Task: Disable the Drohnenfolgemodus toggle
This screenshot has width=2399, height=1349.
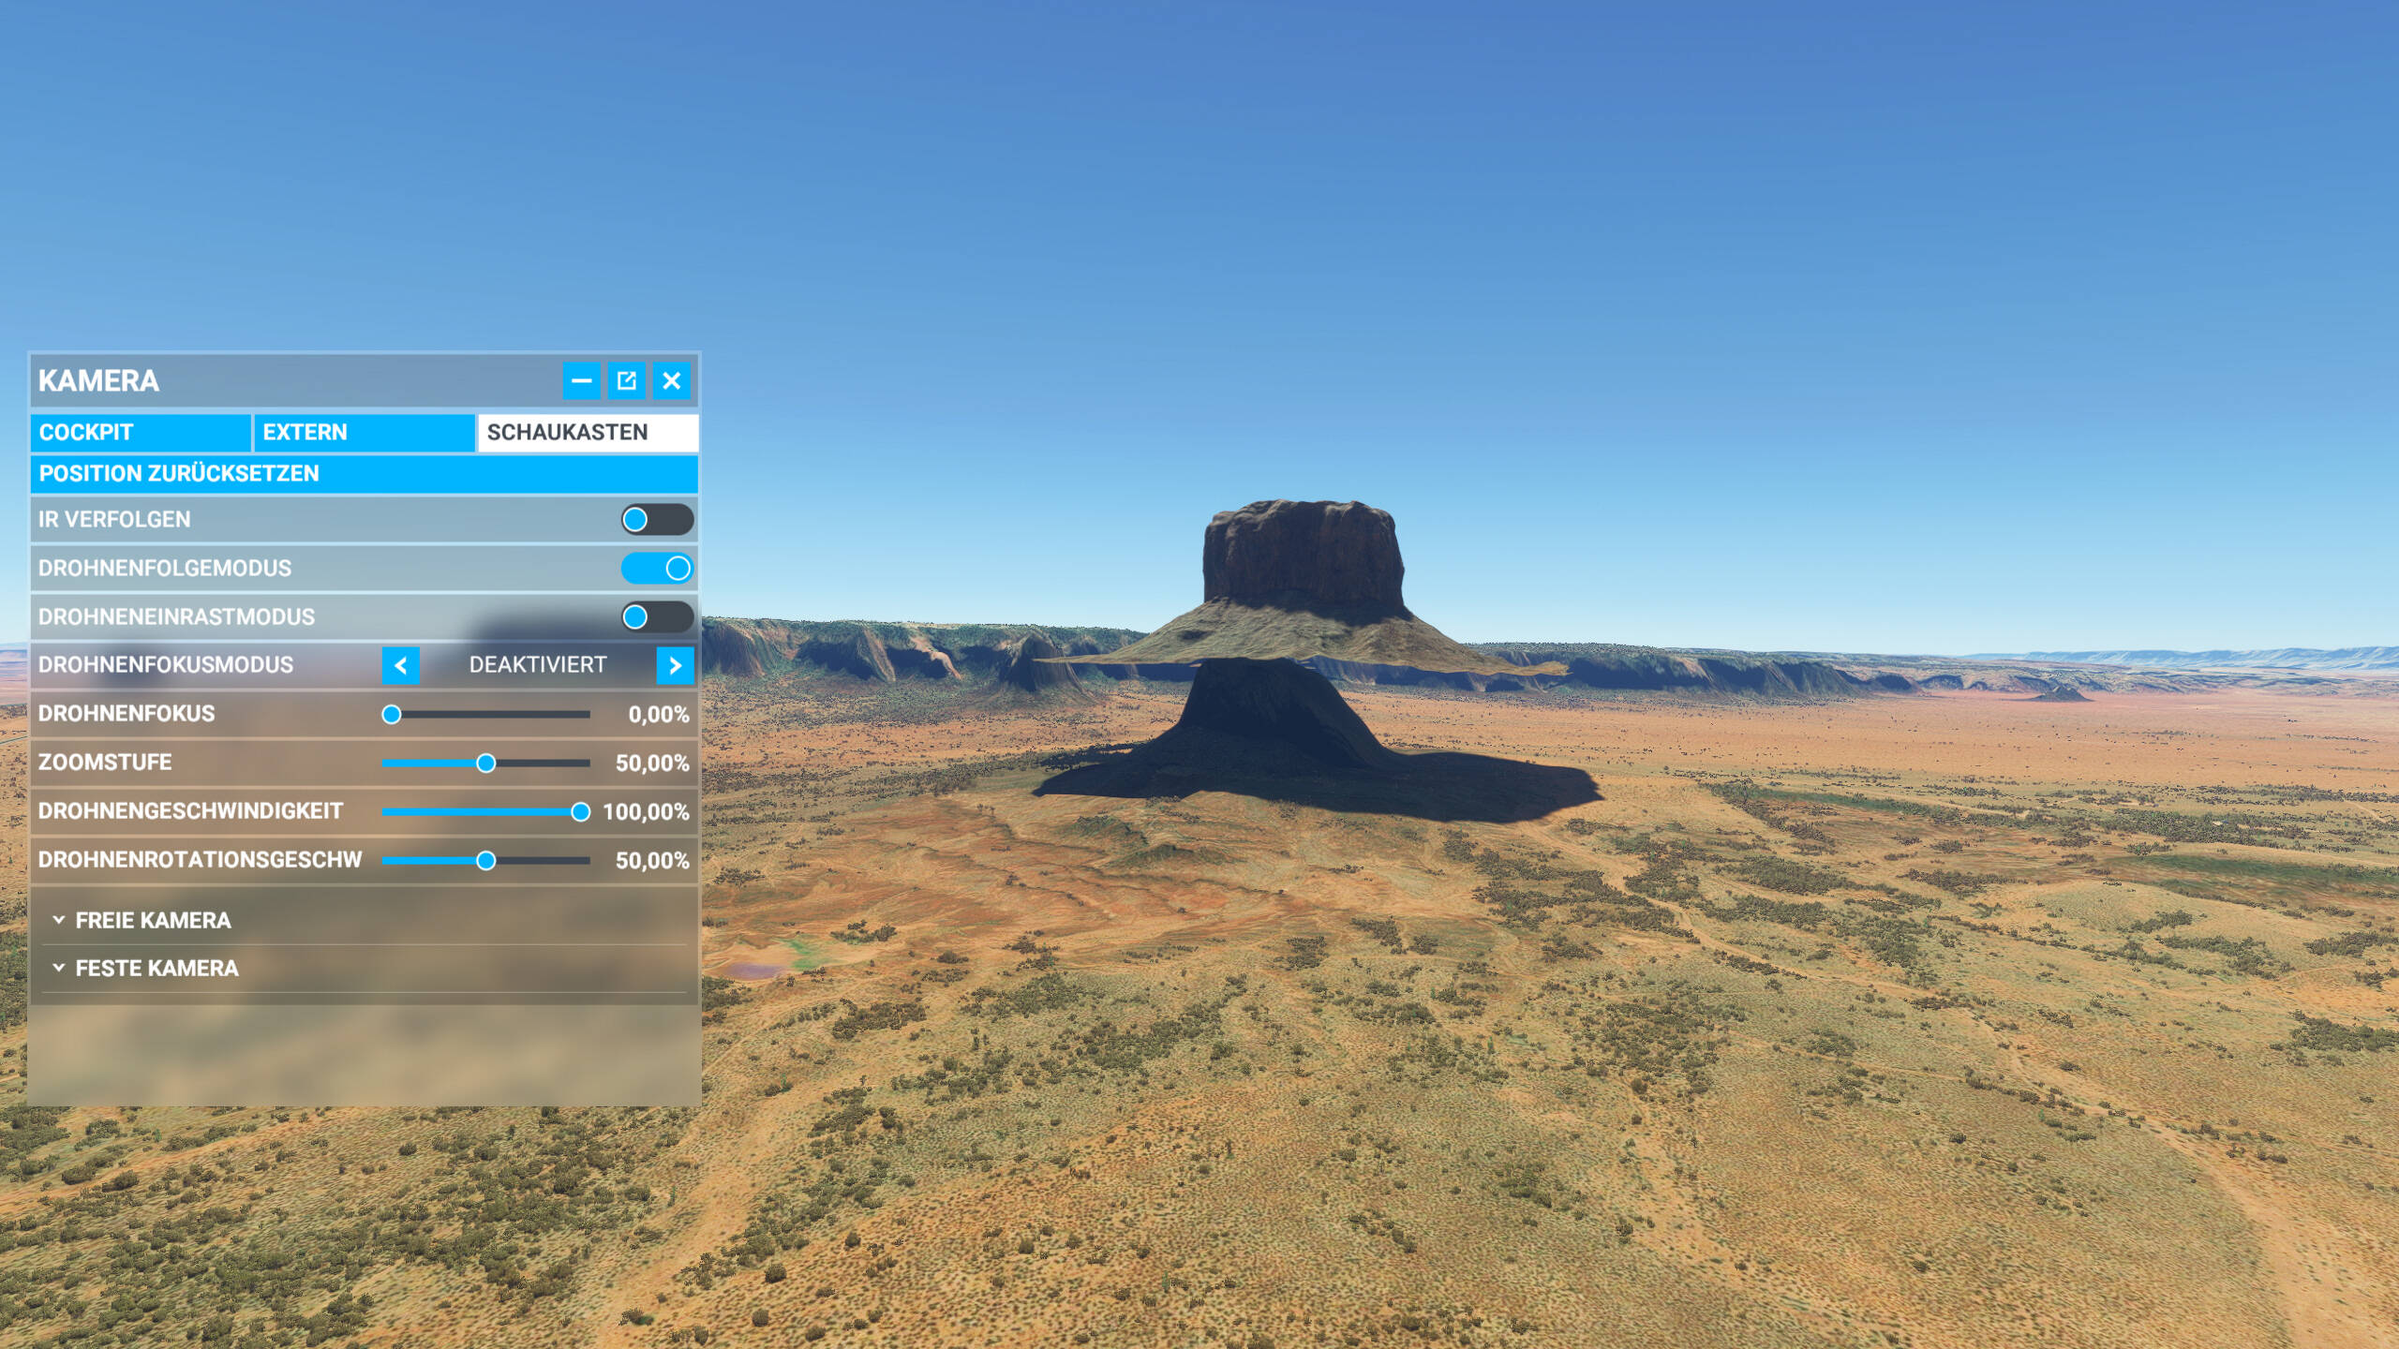Action: [x=656, y=568]
